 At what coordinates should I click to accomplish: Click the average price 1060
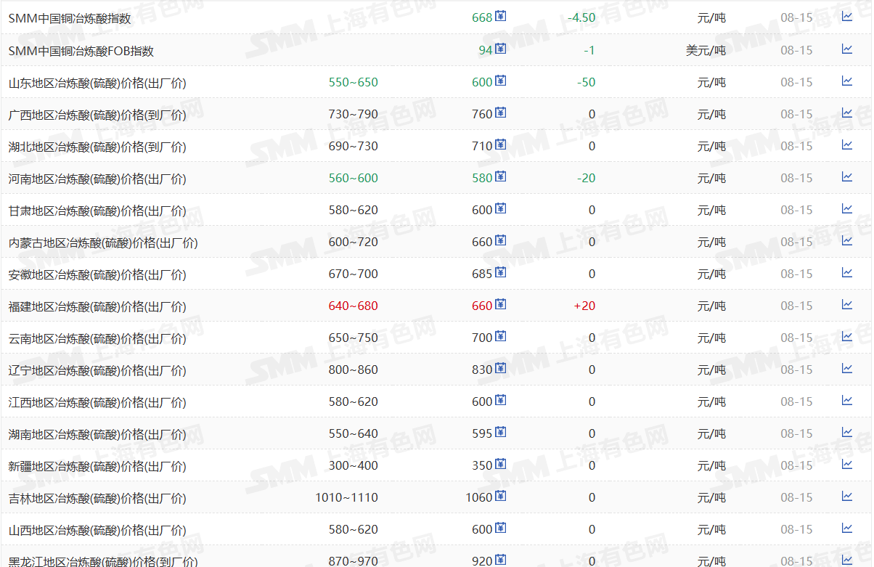pyautogui.click(x=479, y=497)
